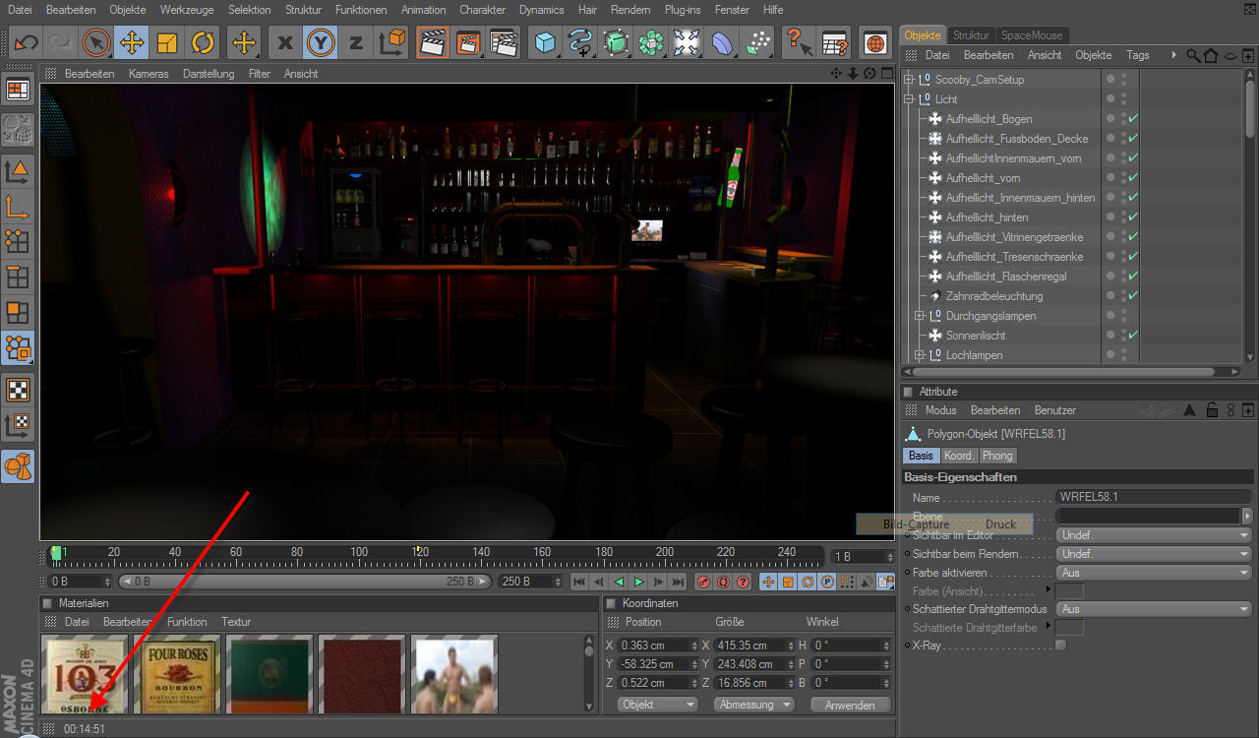
Task: Expand the Durchgangslampen group
Action: click(920, 316)
